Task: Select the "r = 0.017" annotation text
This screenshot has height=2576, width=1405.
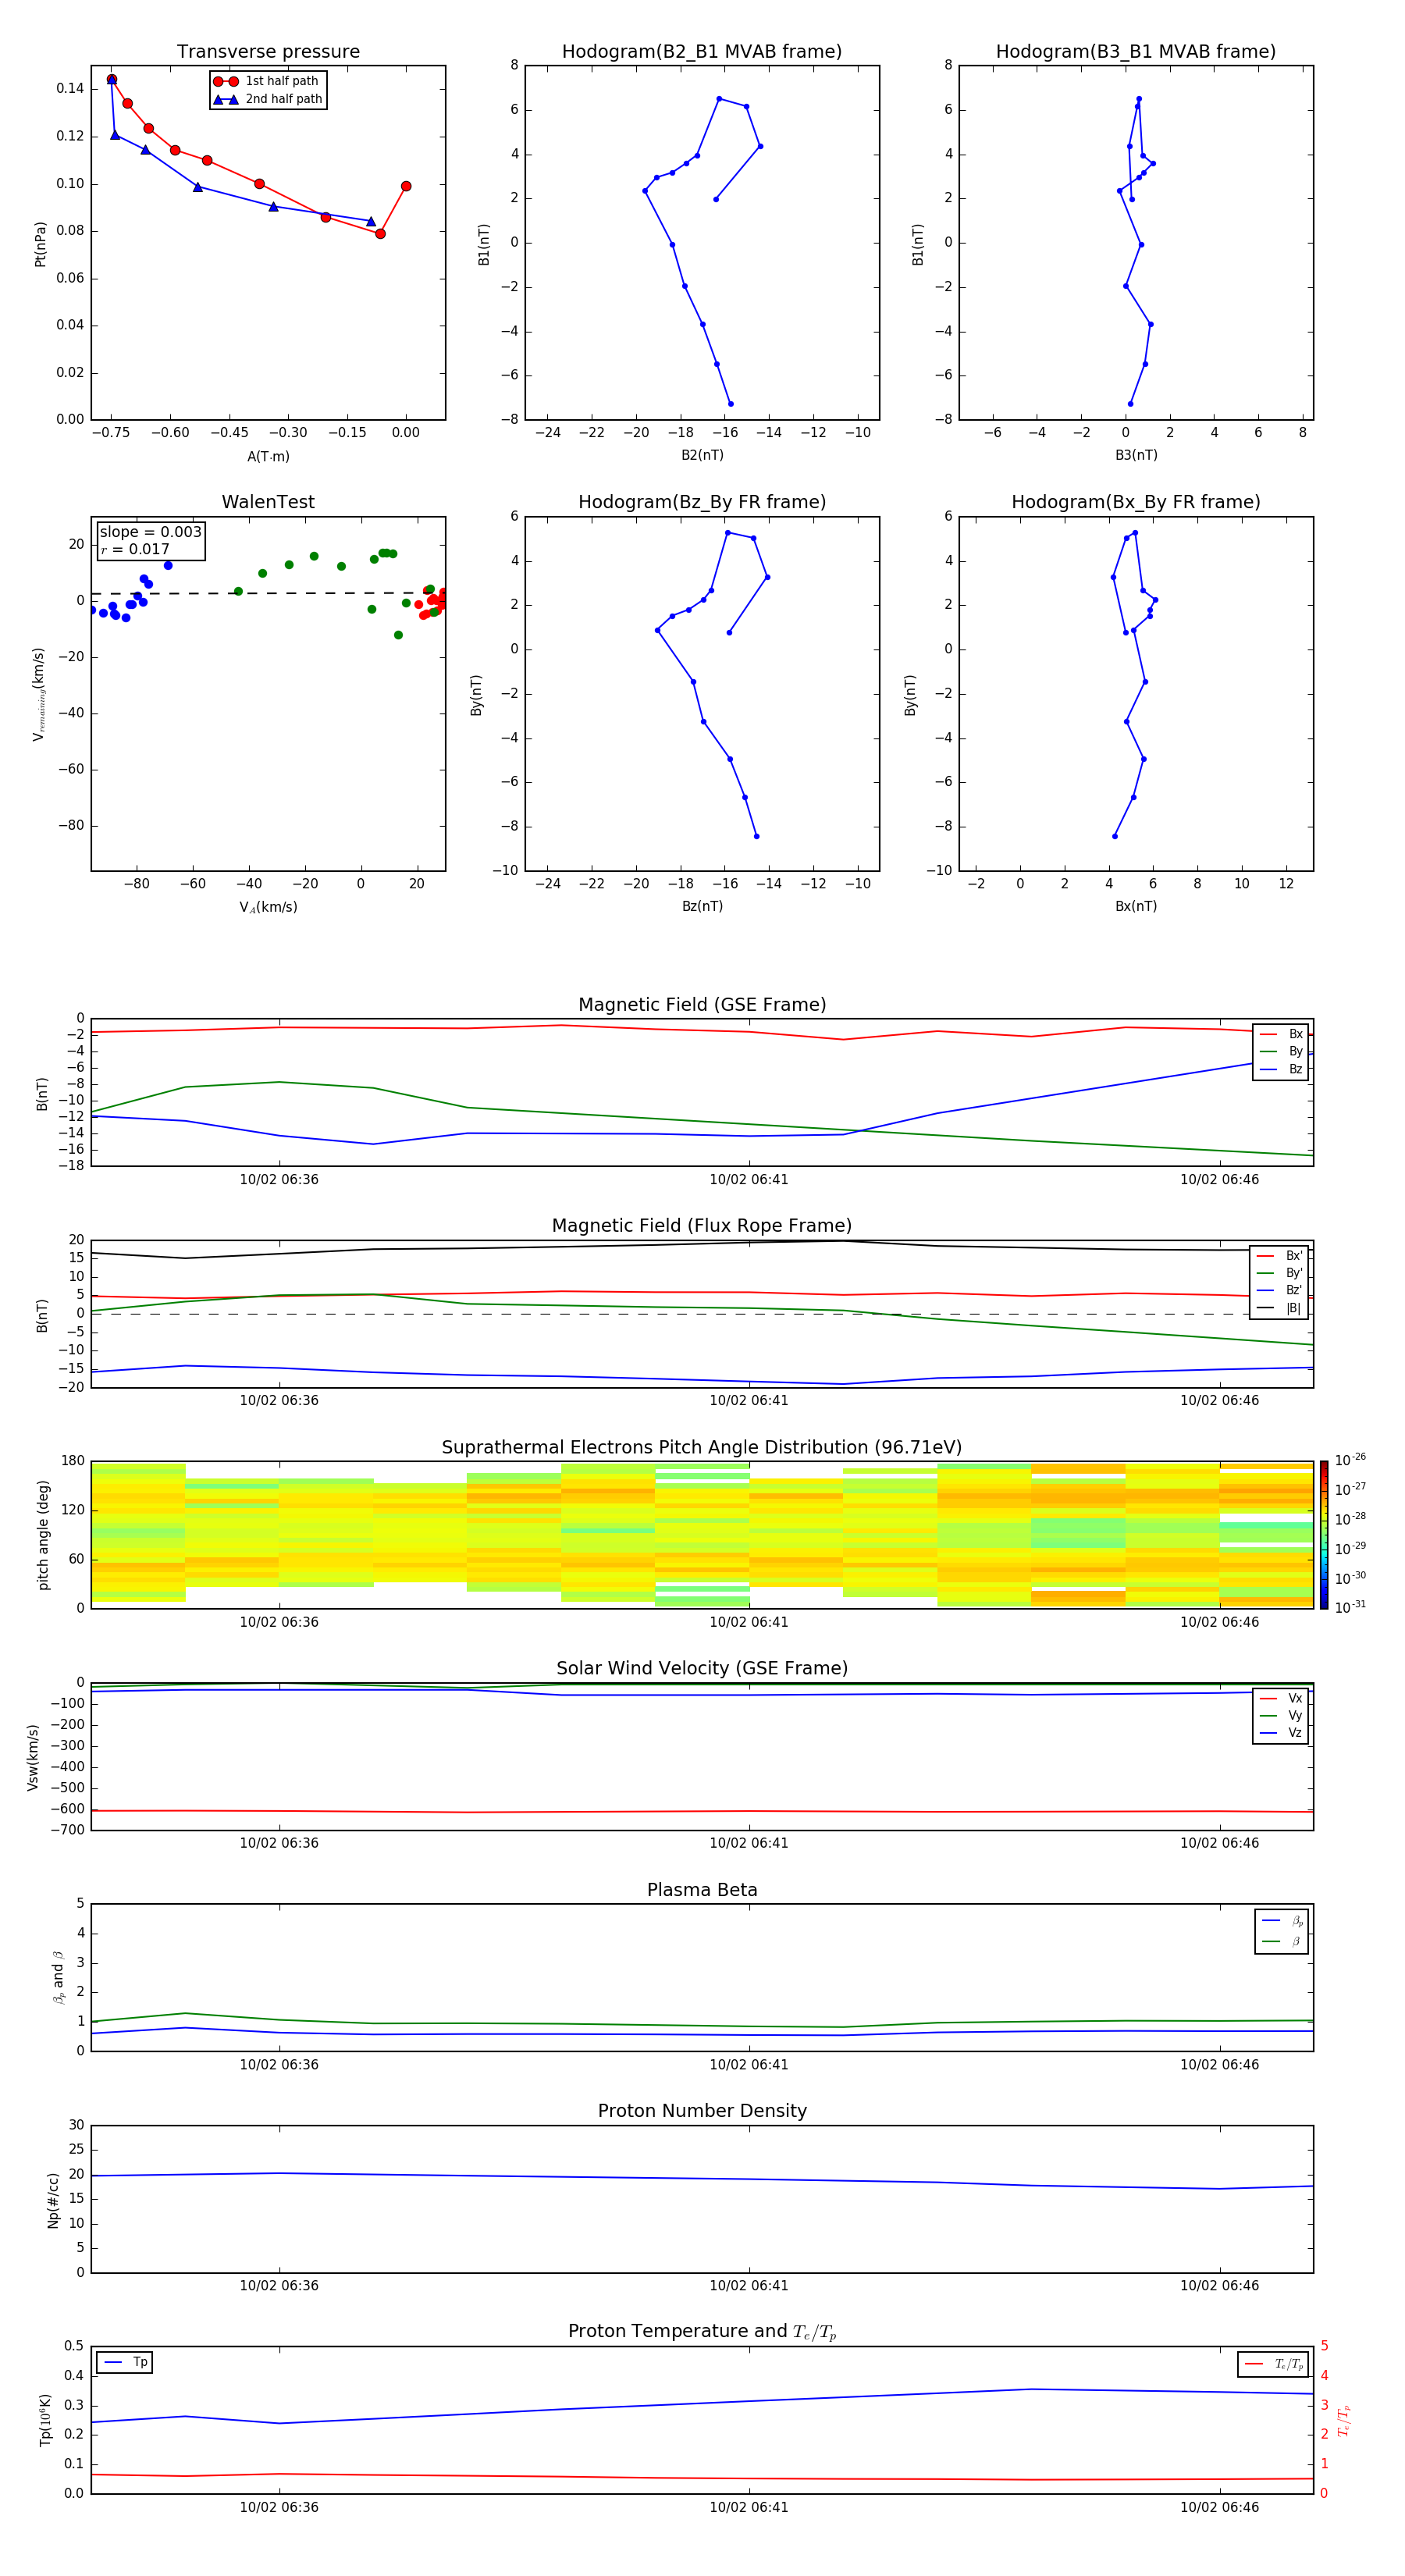Action: pyautogui.click(x=135, y=549)
